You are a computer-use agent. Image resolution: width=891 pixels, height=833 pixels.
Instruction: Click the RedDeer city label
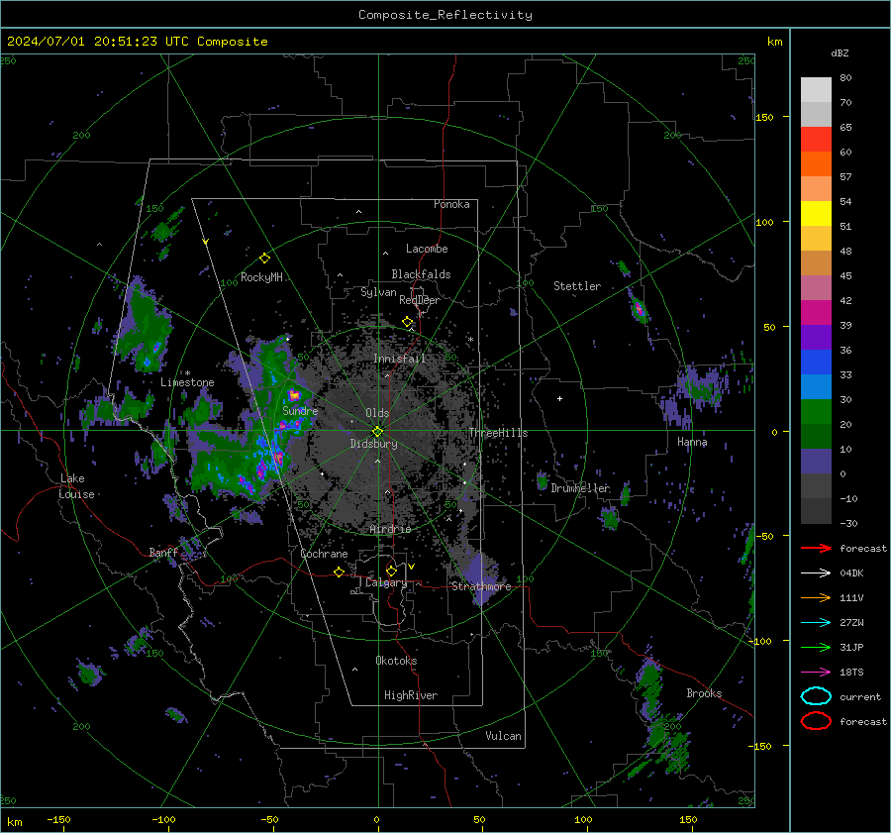[x=420, y=300]
